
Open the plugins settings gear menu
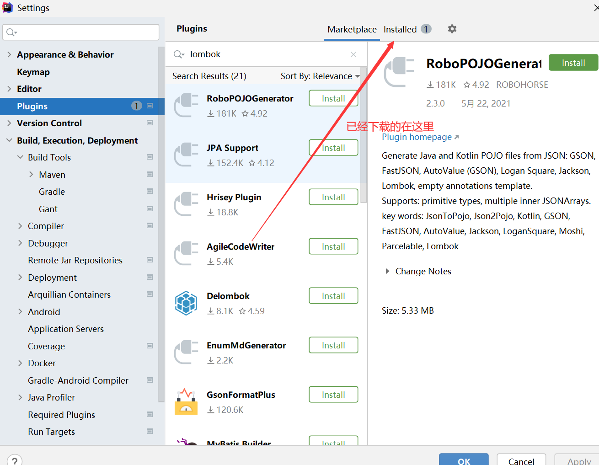tap(452, 29)
